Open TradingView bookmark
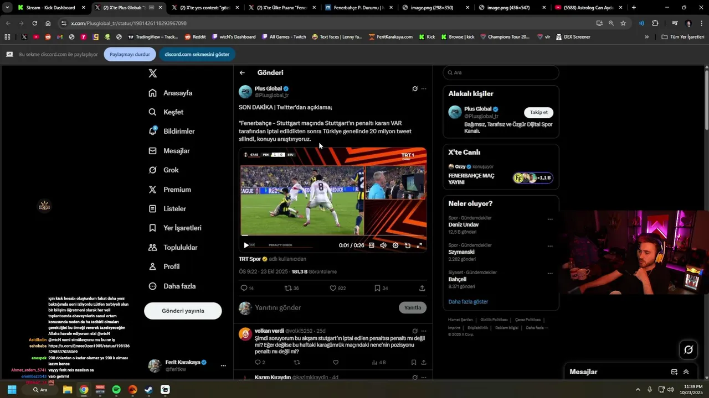This screenshot has width=709, height=398. tap(153, 37)
